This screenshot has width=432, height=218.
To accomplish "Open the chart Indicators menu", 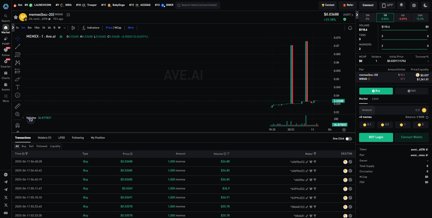I will tap(91, 28).
